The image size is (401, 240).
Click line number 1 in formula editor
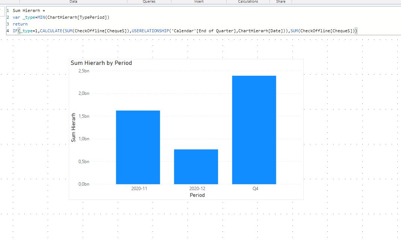[8, 10]
